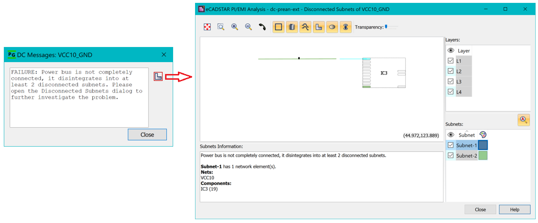Toggle the vias pin icon button
The height and width of the screenshot is (223, 538).
[x=345, y=27]
